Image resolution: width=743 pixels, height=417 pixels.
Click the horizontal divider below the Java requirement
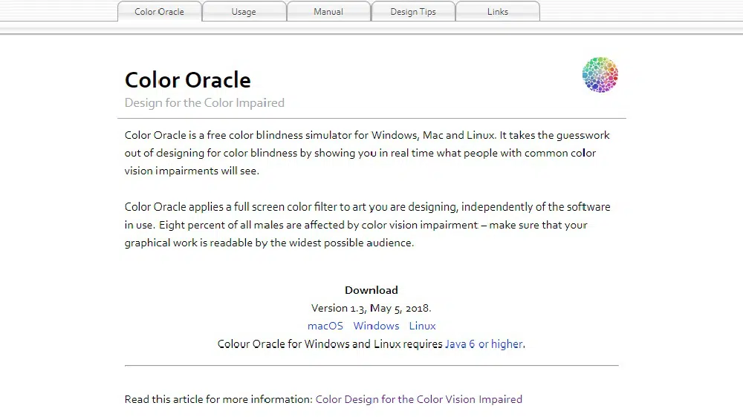[371, 366]
